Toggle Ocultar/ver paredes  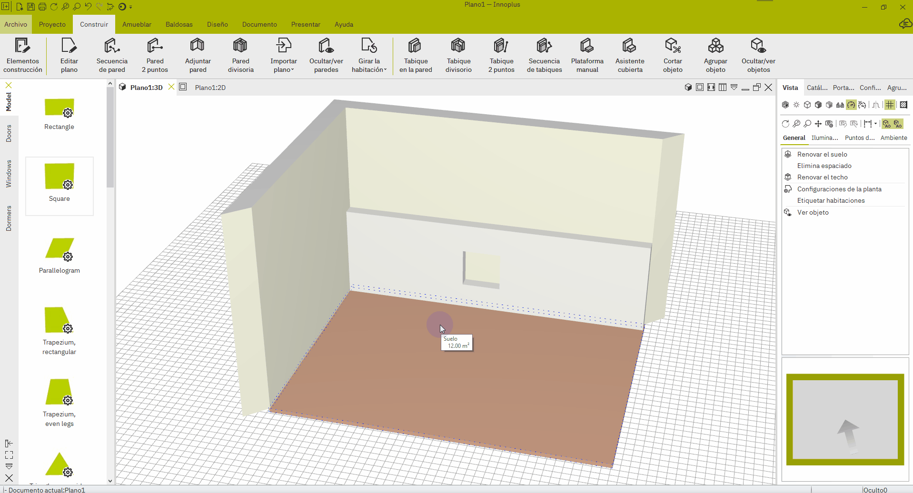click(x=326, y=55)
